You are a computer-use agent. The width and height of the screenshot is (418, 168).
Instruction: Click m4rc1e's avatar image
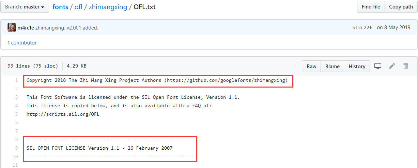(x=12, y=27)
